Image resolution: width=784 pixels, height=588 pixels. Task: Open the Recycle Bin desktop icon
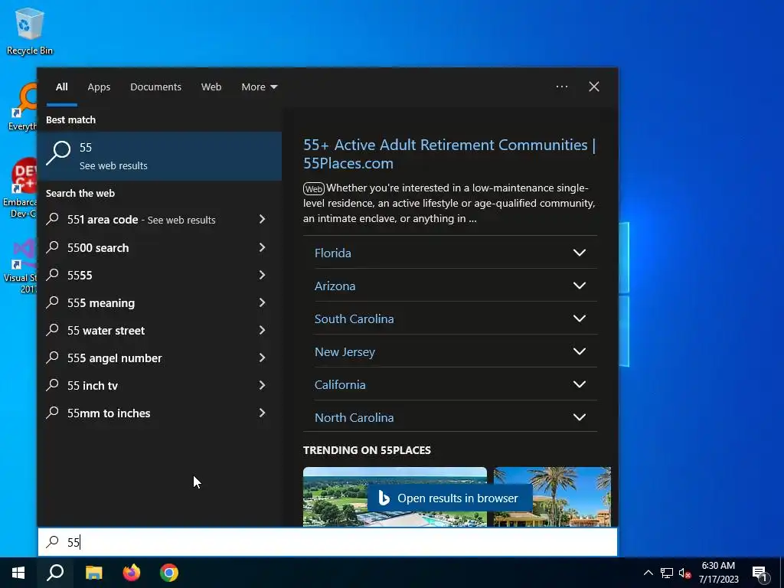30,31
